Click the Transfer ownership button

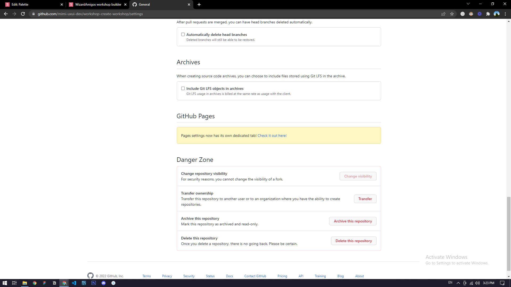click(365, 199)
